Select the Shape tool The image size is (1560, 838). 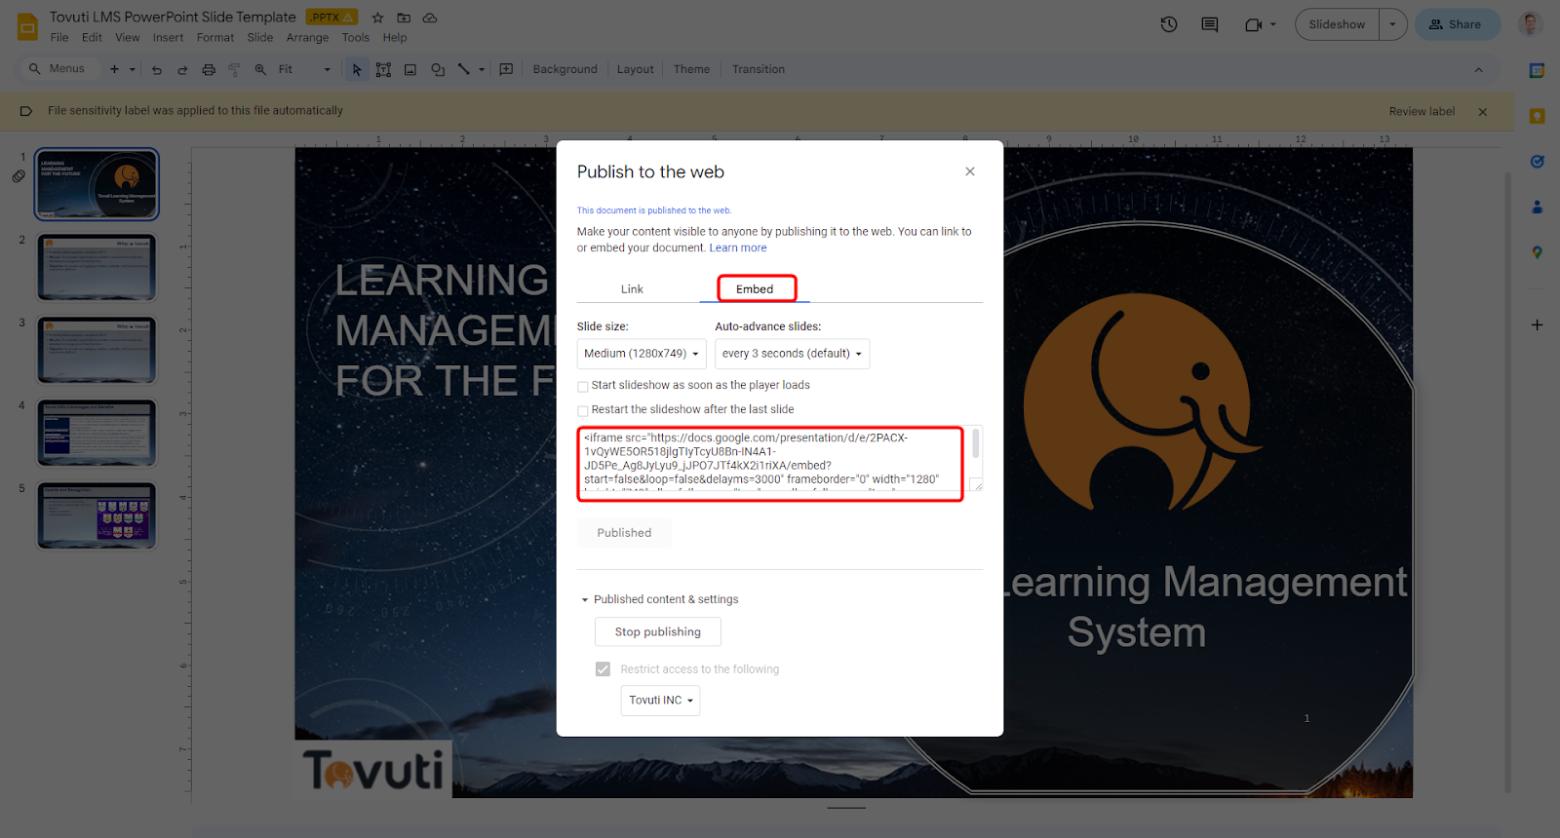click(x=438, y=69)
